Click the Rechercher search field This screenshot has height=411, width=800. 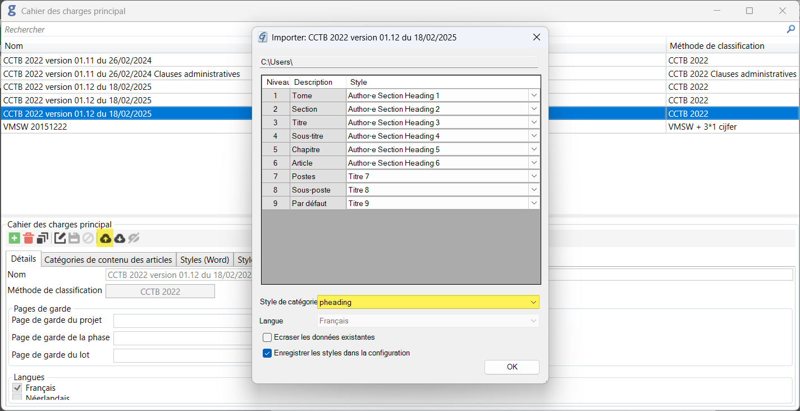click(x=393, y=29)
